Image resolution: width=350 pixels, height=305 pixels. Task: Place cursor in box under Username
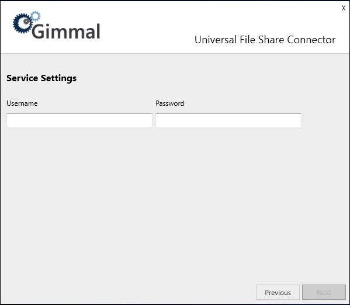(79, 120)
